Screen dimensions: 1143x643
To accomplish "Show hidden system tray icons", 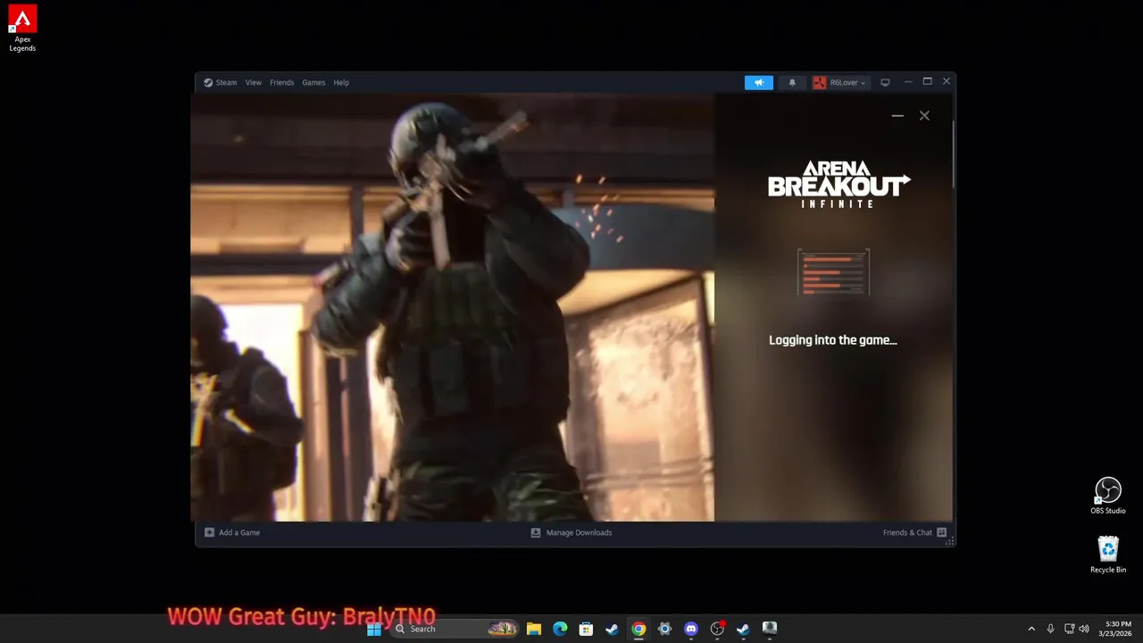I will pos(1031,629).
